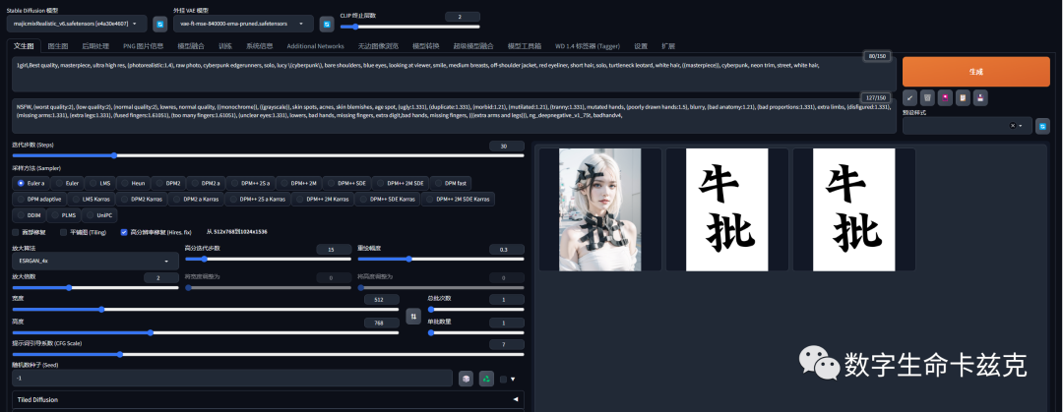Open the 超级模型融合 tab
Image resolution: width=1063 pixels, height=412 pixels.
[473, 46]
